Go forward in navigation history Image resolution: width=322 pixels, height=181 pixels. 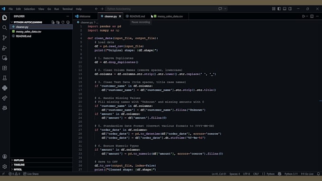[102, 9]
